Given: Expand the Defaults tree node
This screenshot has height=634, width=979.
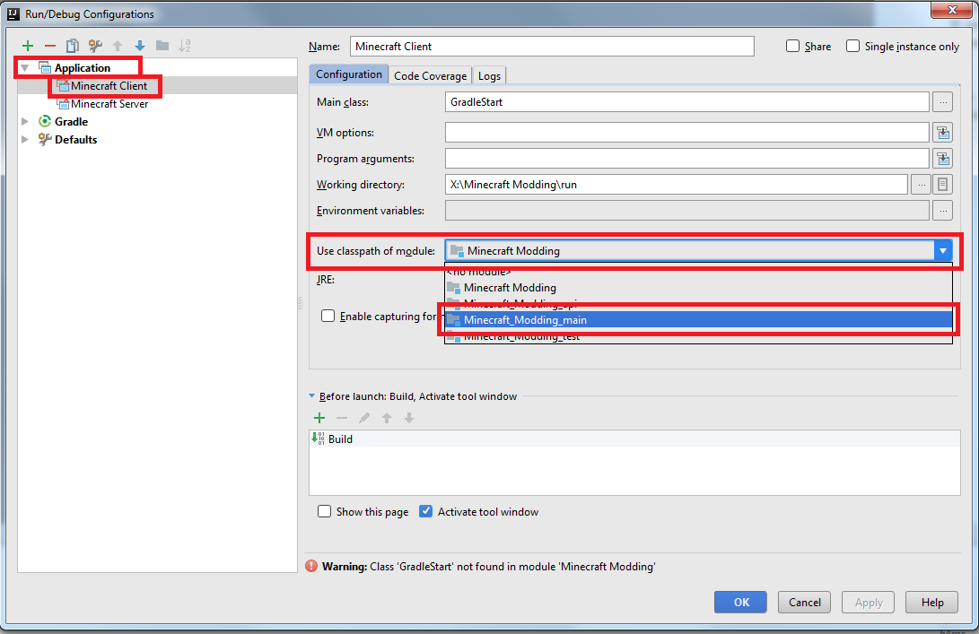Looking at the screenshot, I should (x=25, y=140).
